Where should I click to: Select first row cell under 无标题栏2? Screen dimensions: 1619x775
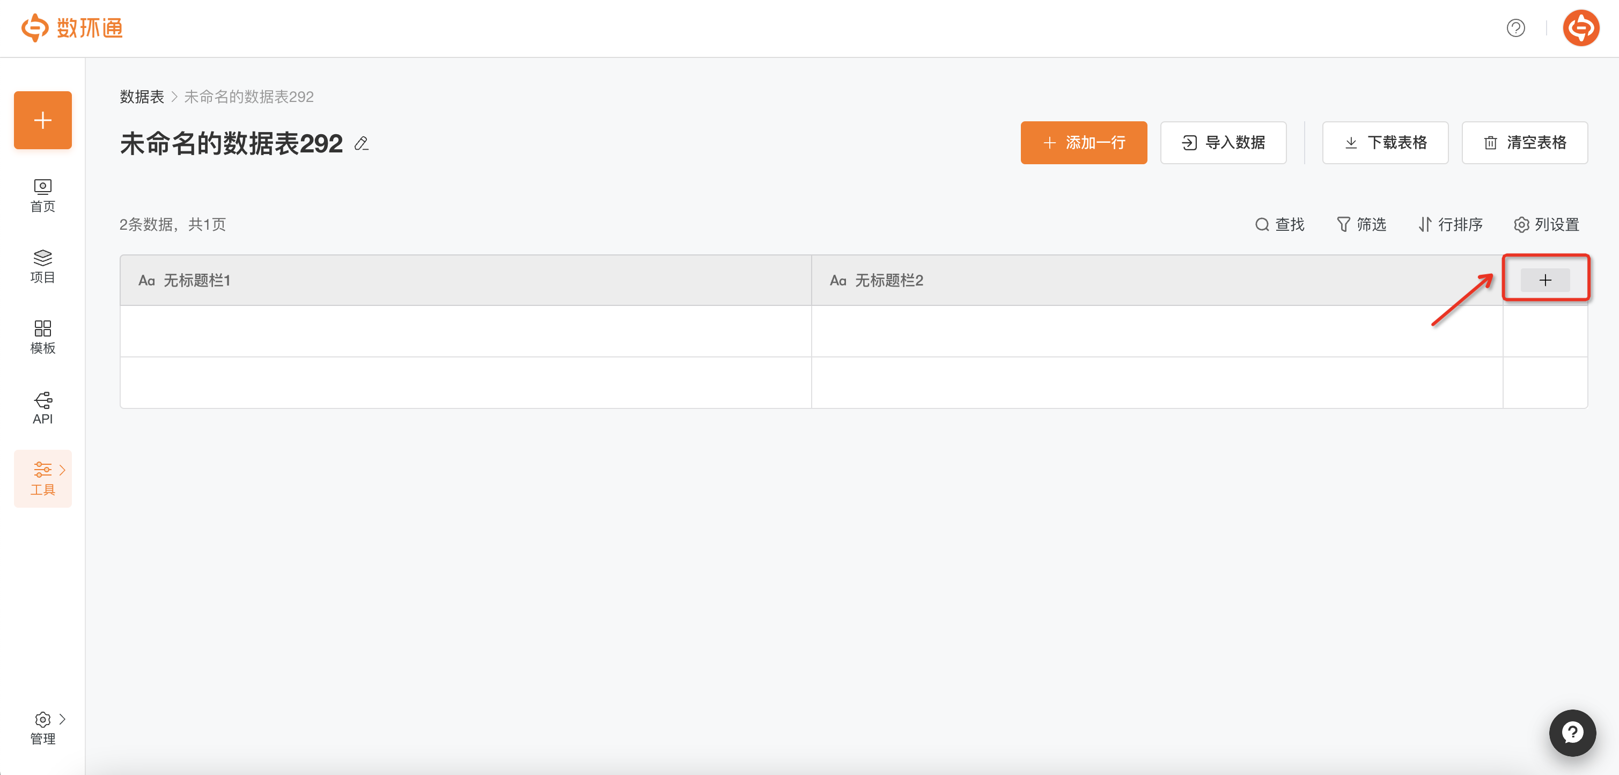1157,331
